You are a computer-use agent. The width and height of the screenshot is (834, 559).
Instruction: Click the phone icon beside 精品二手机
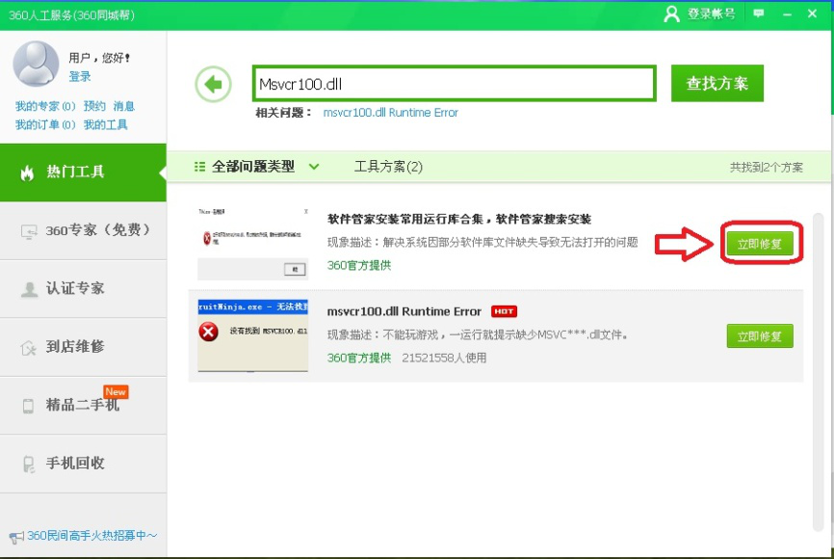pos(28,406)
